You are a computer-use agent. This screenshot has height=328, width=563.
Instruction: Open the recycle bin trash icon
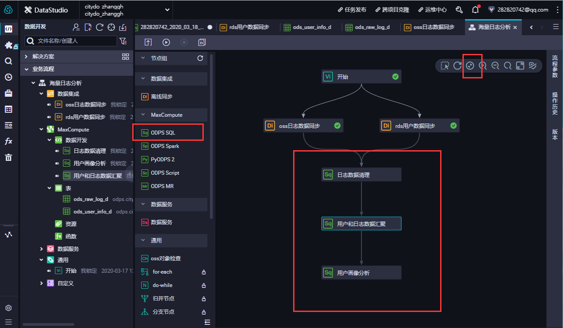coord(8,157)
